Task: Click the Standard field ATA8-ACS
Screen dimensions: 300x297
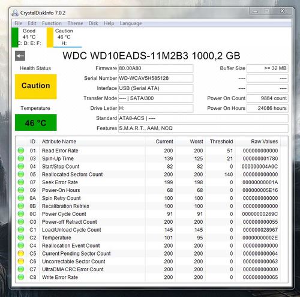Action: coord(203,118)
